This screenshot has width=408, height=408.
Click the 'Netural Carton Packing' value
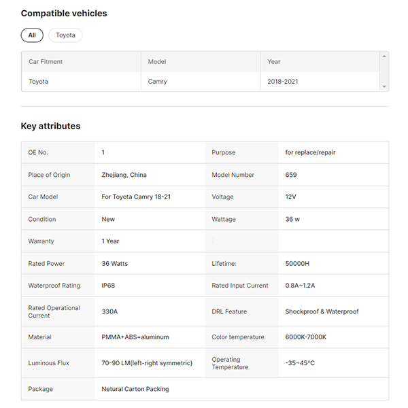(135, 389)
